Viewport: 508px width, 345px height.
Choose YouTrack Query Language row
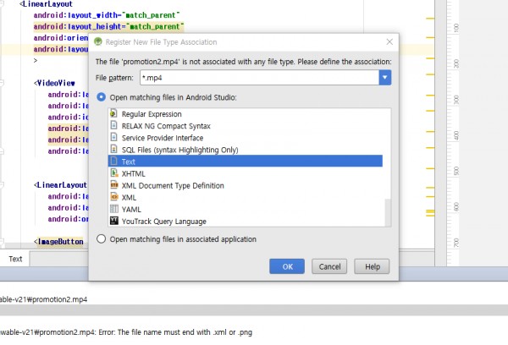pos(246,221)
